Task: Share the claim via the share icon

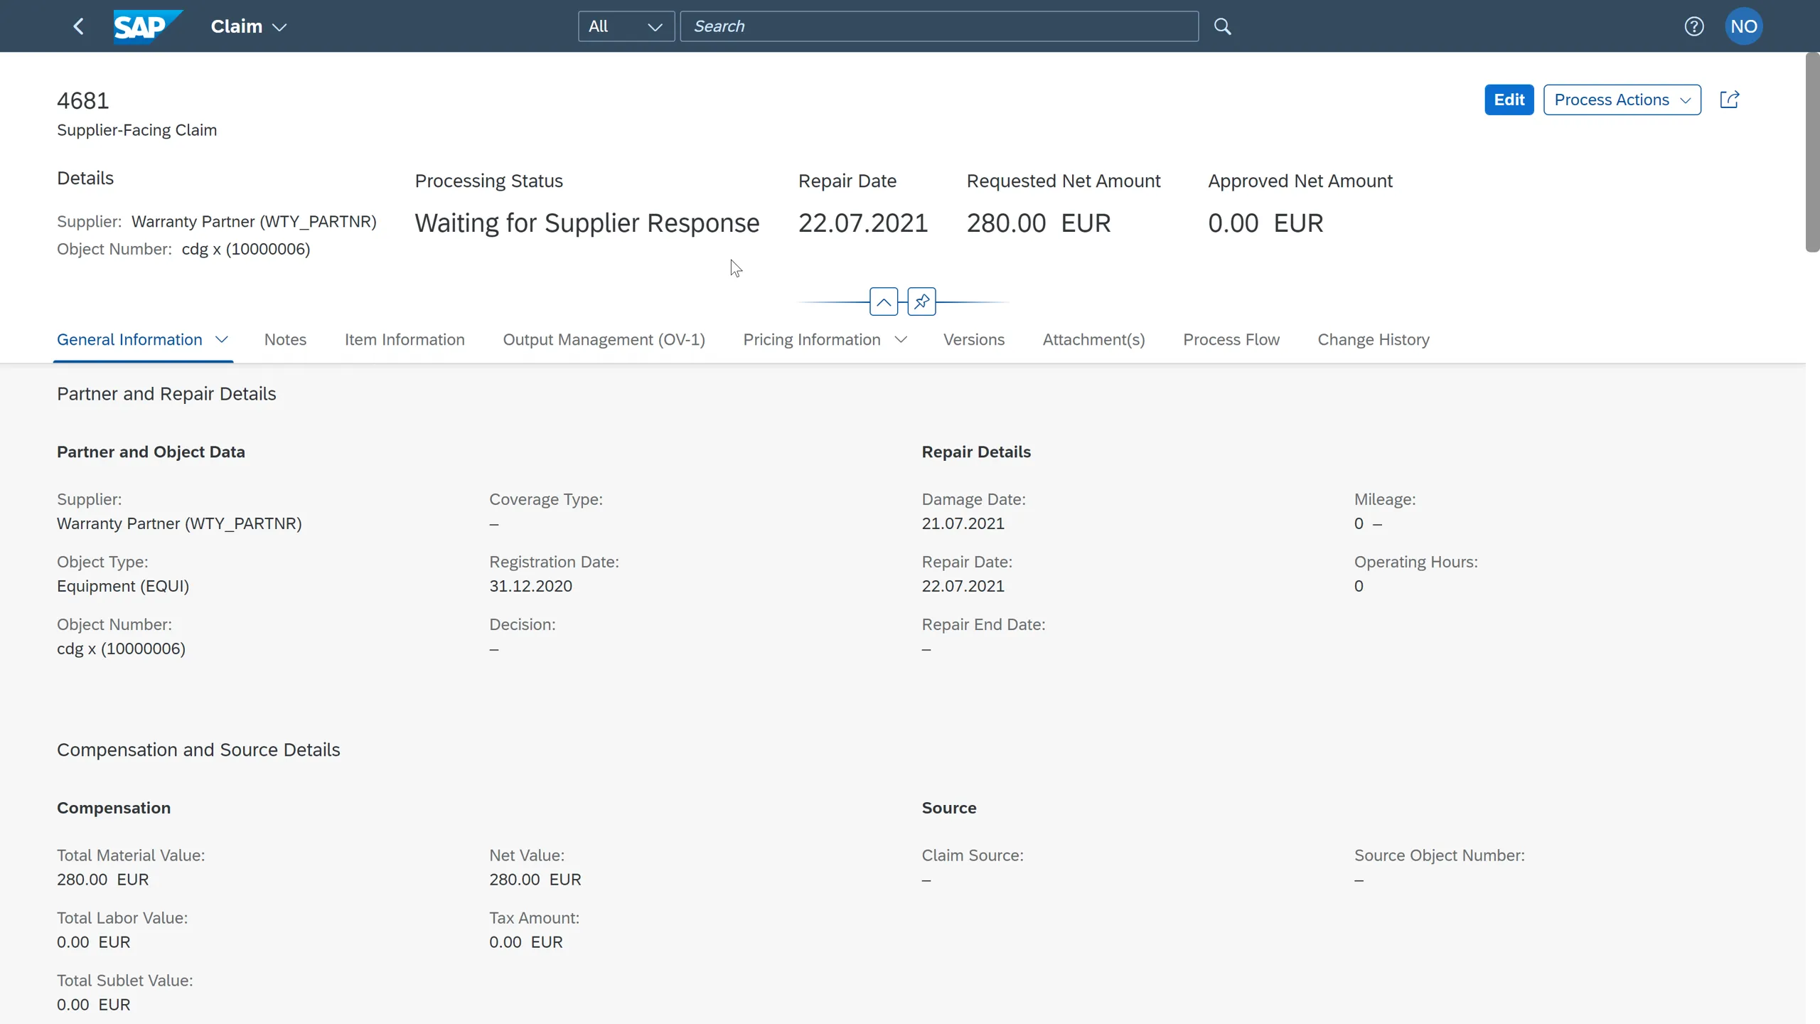Action: [x=1730, y=100]
